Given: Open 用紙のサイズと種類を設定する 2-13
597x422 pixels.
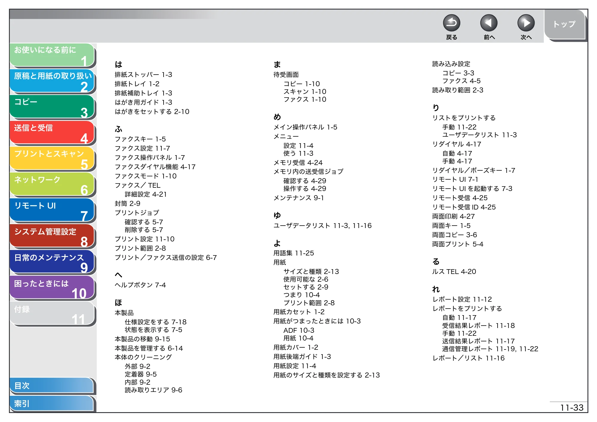Looking at the screenshot, I should click(x=327, y=375).
